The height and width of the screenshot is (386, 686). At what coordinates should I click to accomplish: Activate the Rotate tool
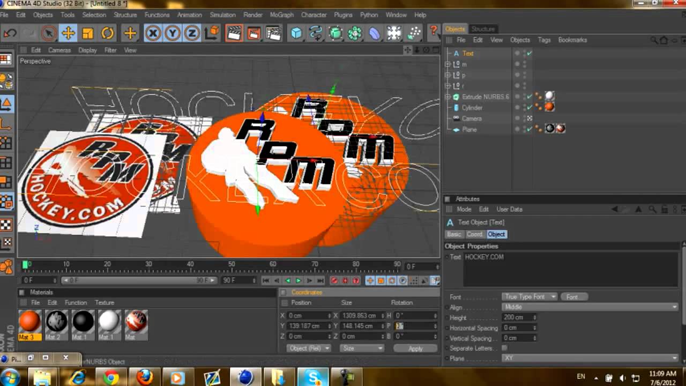[108, 33]
